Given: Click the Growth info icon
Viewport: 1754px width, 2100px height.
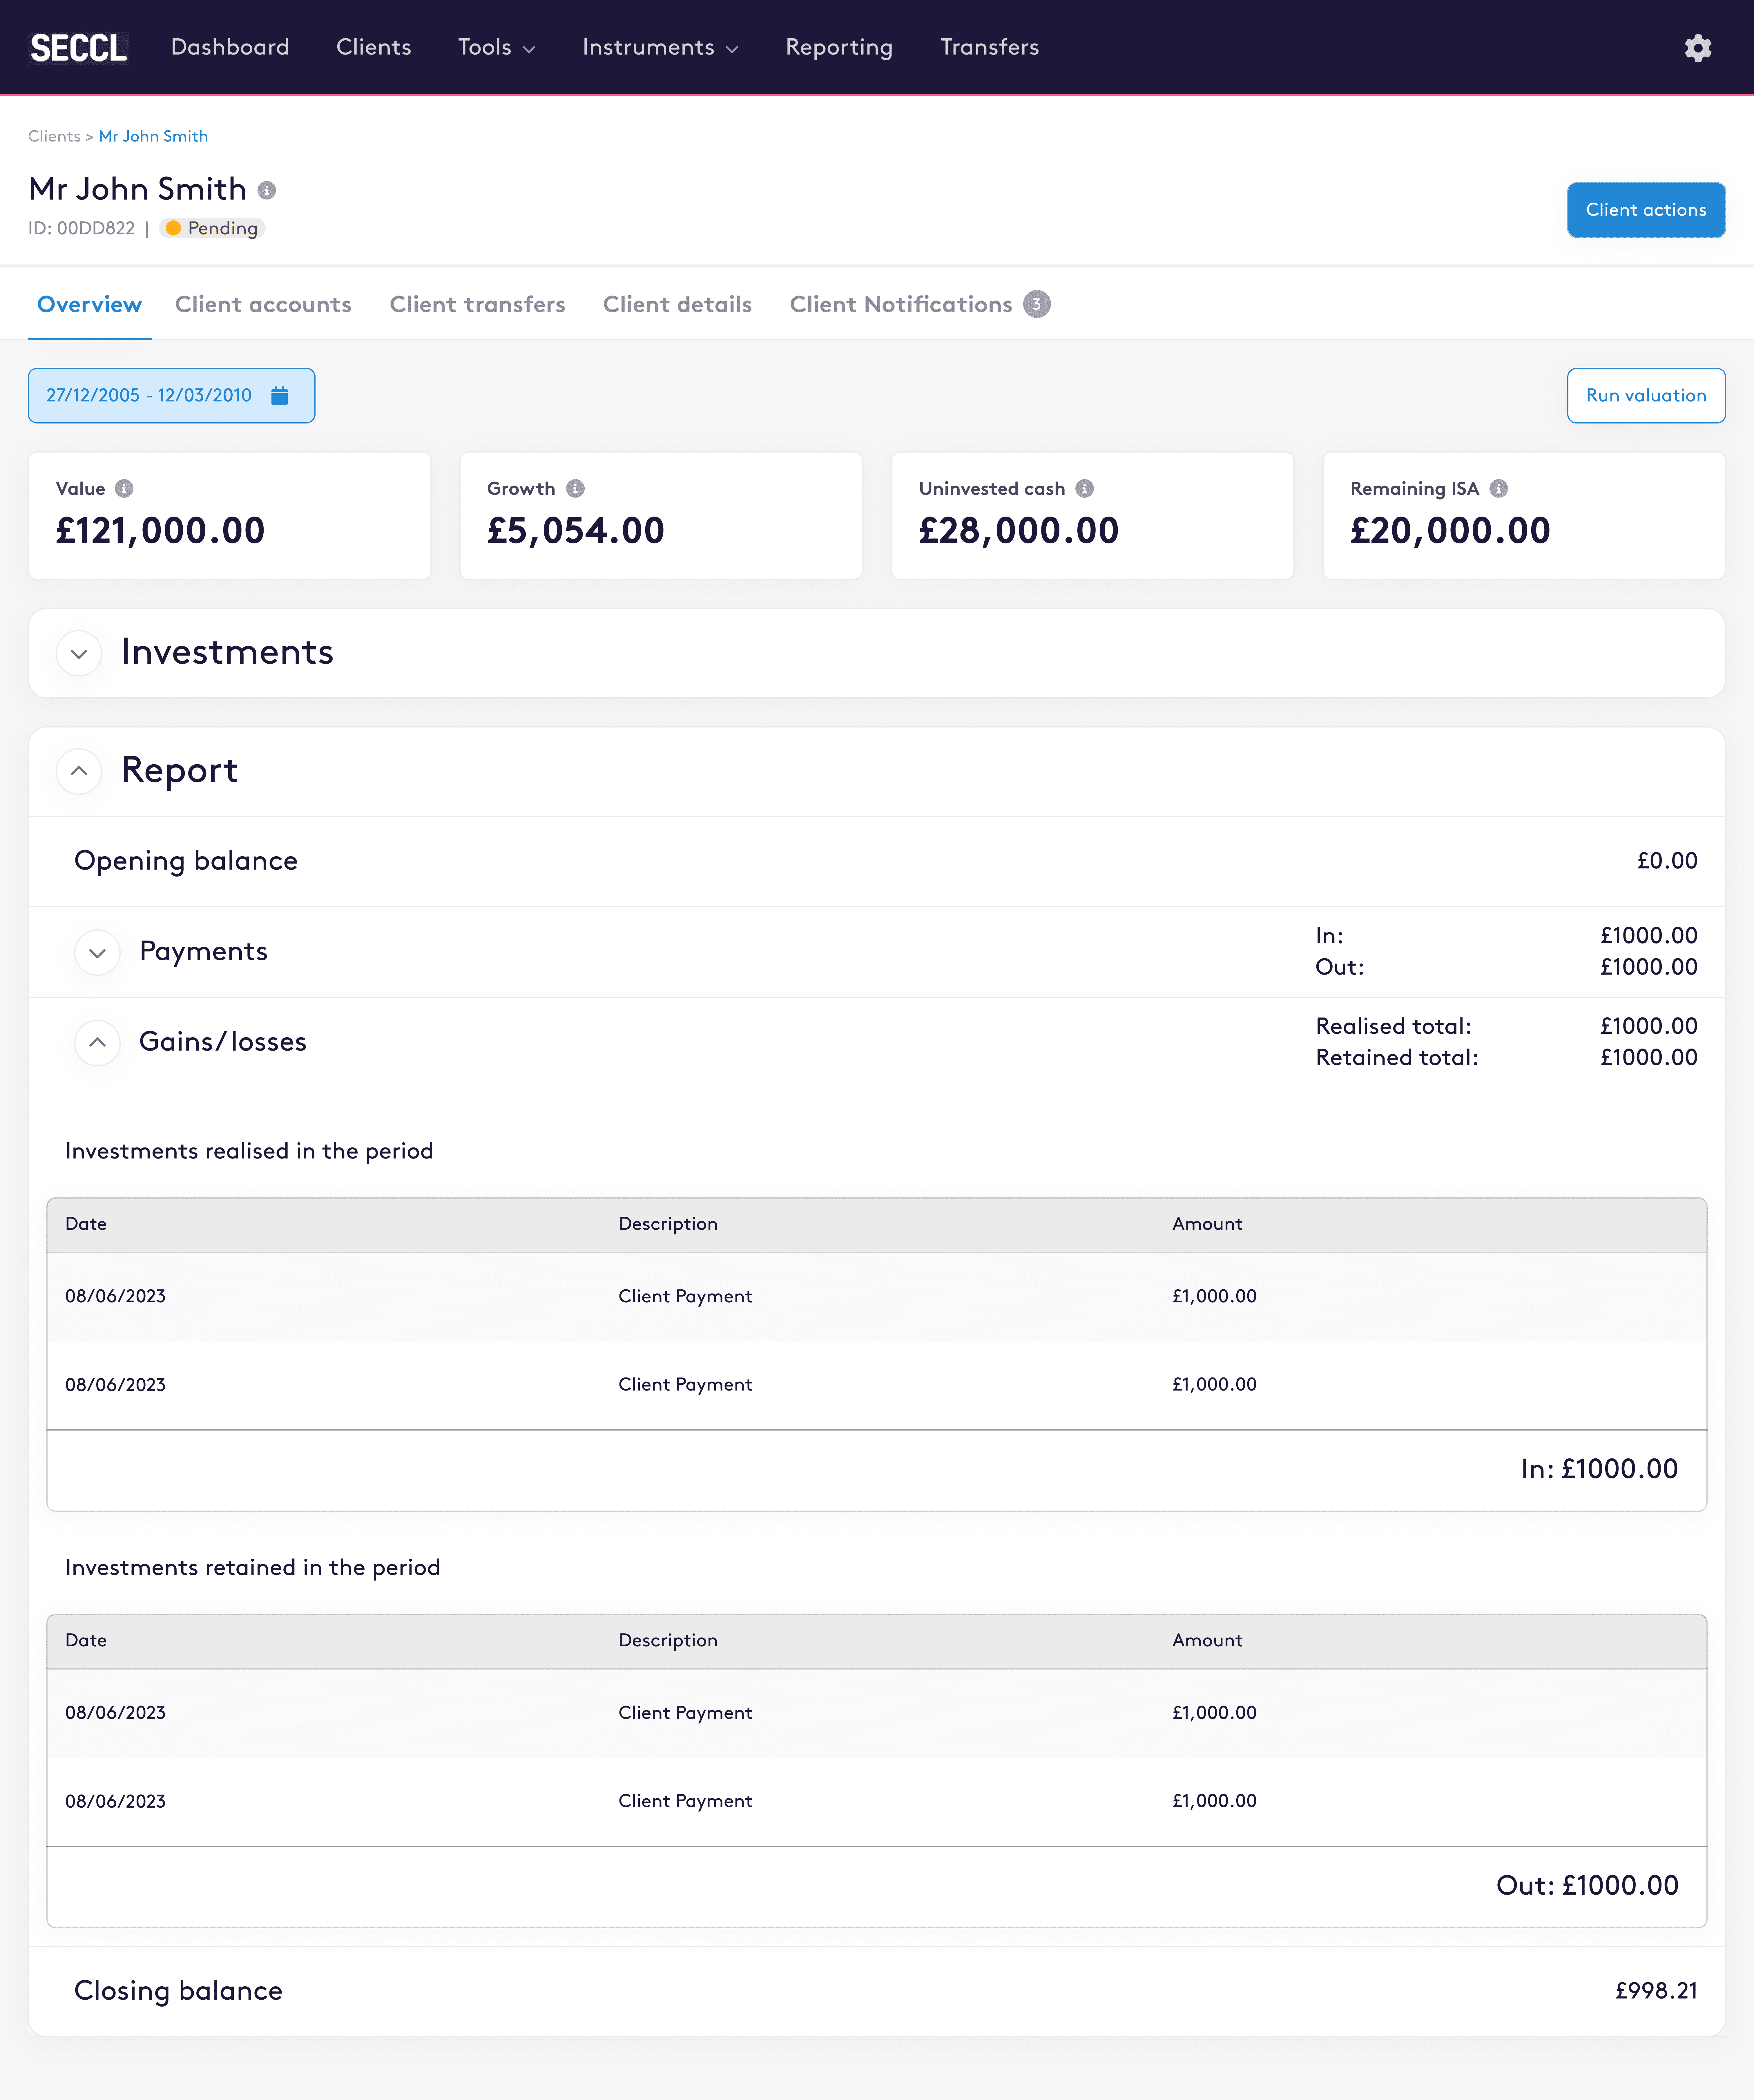Looking at the screenshot, I should coord(575,488).
